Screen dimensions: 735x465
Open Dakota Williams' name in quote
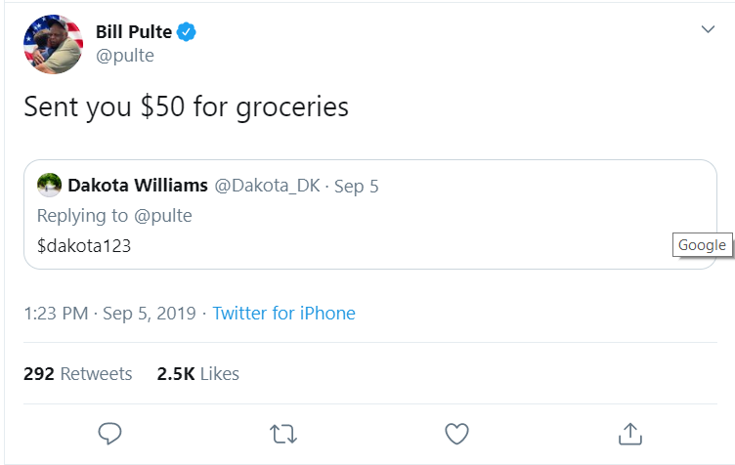(x=137, y=186)
